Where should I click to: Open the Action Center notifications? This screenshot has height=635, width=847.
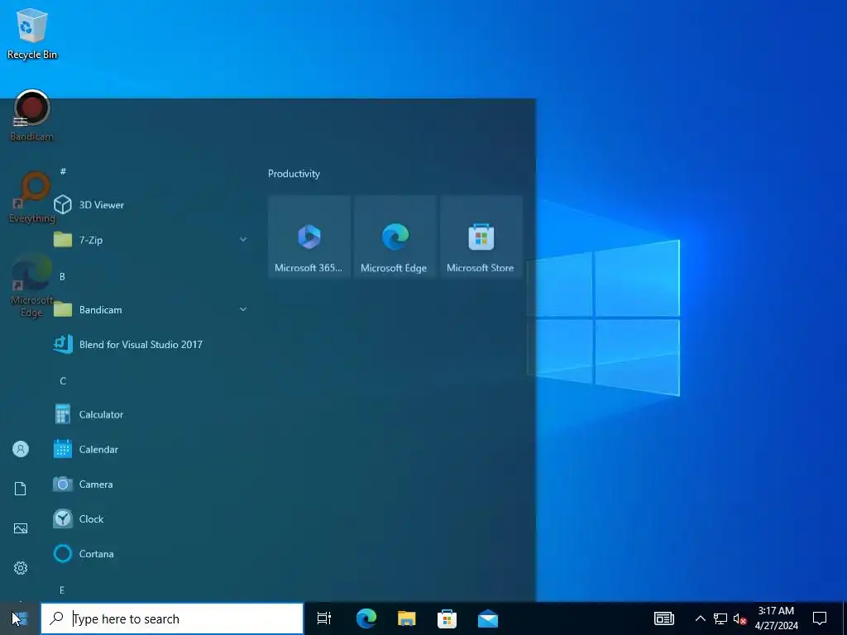point(820,618)
